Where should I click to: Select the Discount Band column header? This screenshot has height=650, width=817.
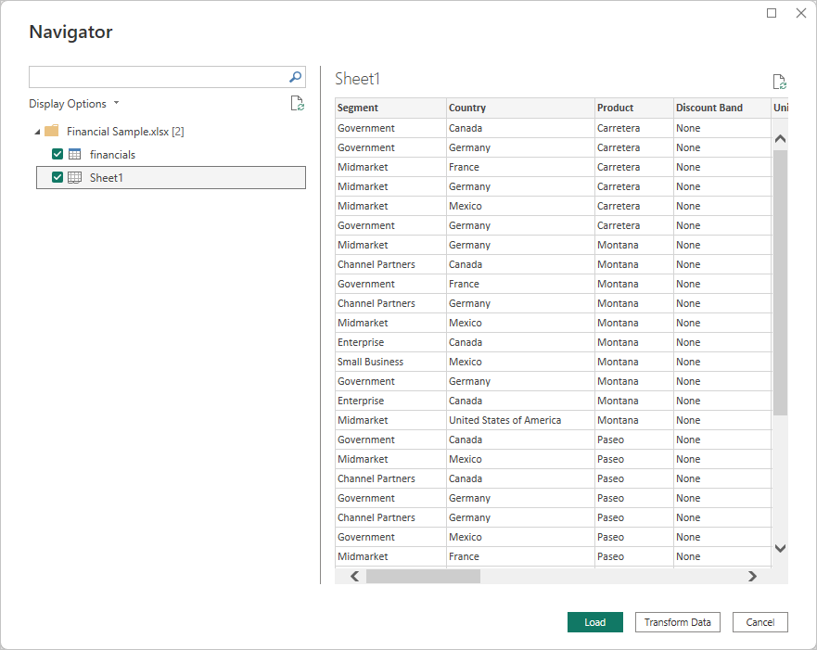(709, 108)
